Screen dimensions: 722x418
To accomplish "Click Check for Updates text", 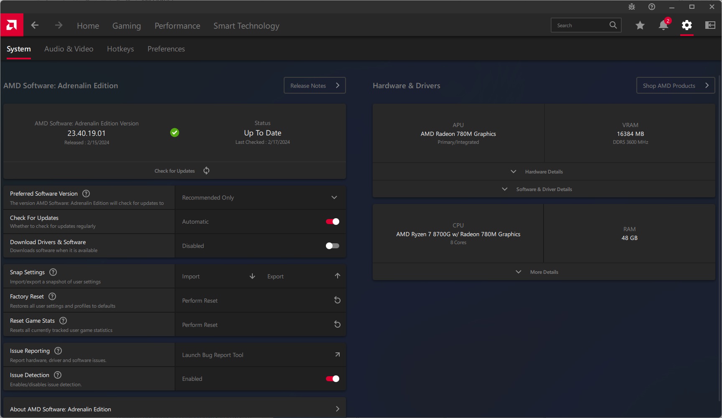I will 175,171.
